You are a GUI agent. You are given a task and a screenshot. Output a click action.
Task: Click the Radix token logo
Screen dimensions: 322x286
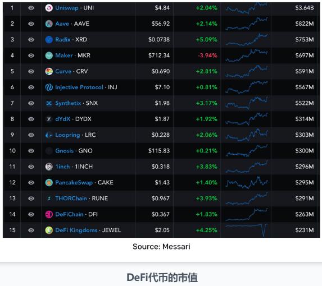[x=49, y=40]
